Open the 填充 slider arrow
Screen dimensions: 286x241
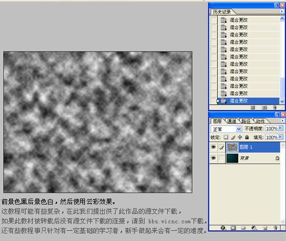tap(281, 137)
